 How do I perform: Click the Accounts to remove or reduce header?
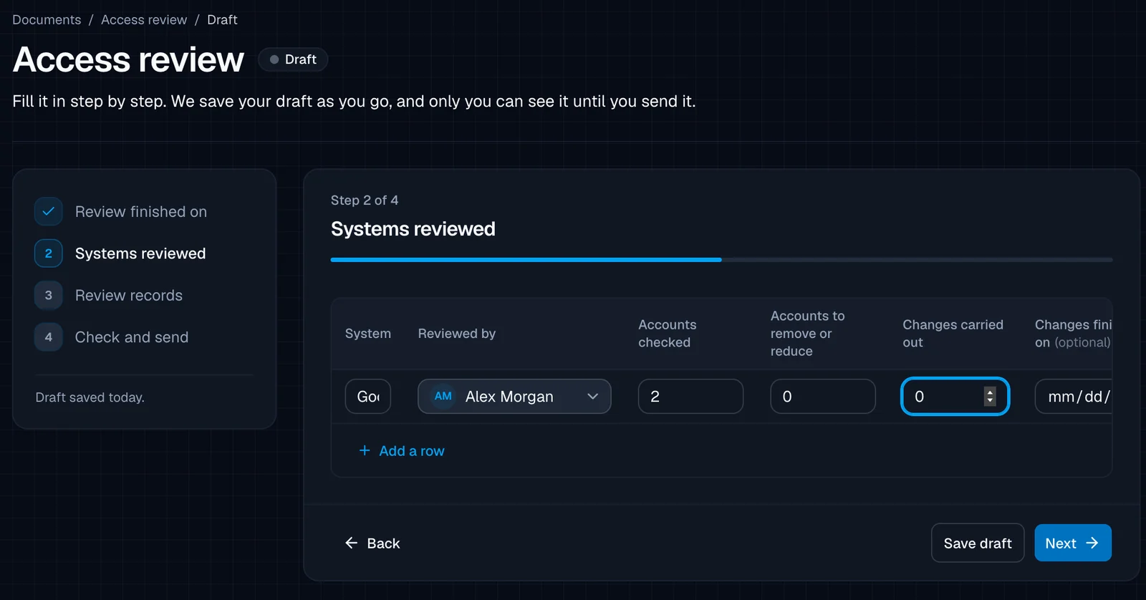pyautogui.click(x=808, y=334)
